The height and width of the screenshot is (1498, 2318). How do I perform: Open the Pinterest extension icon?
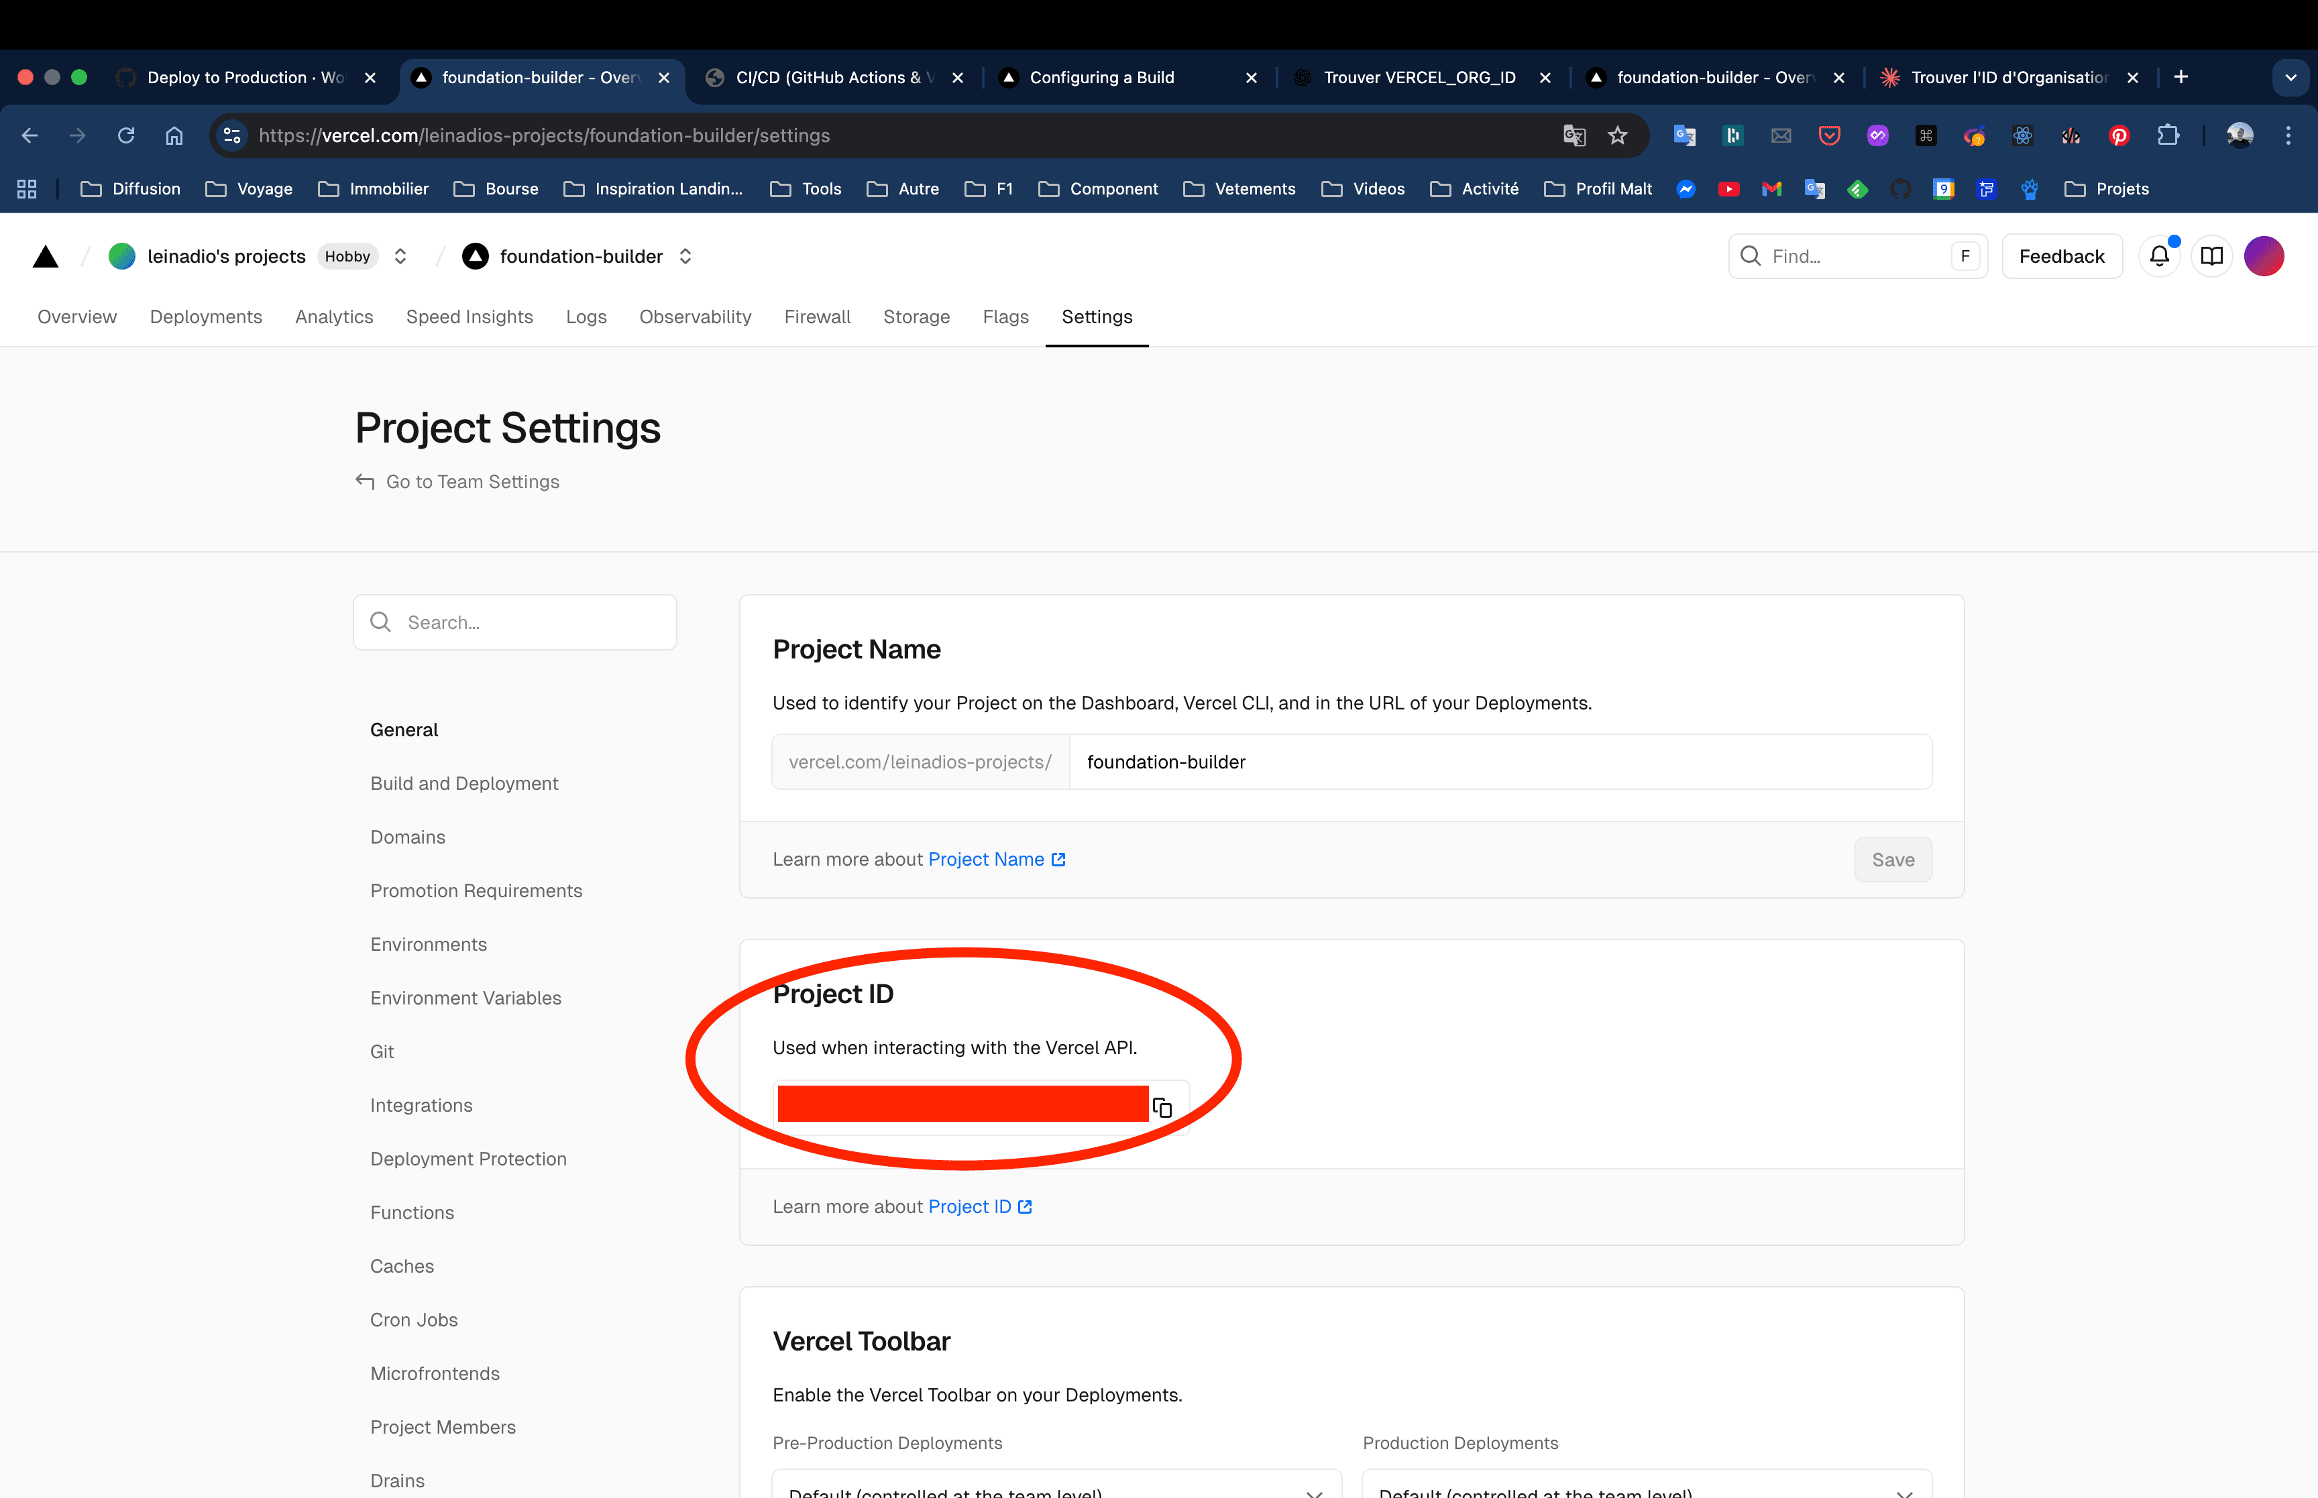[x=2119, y=136]
